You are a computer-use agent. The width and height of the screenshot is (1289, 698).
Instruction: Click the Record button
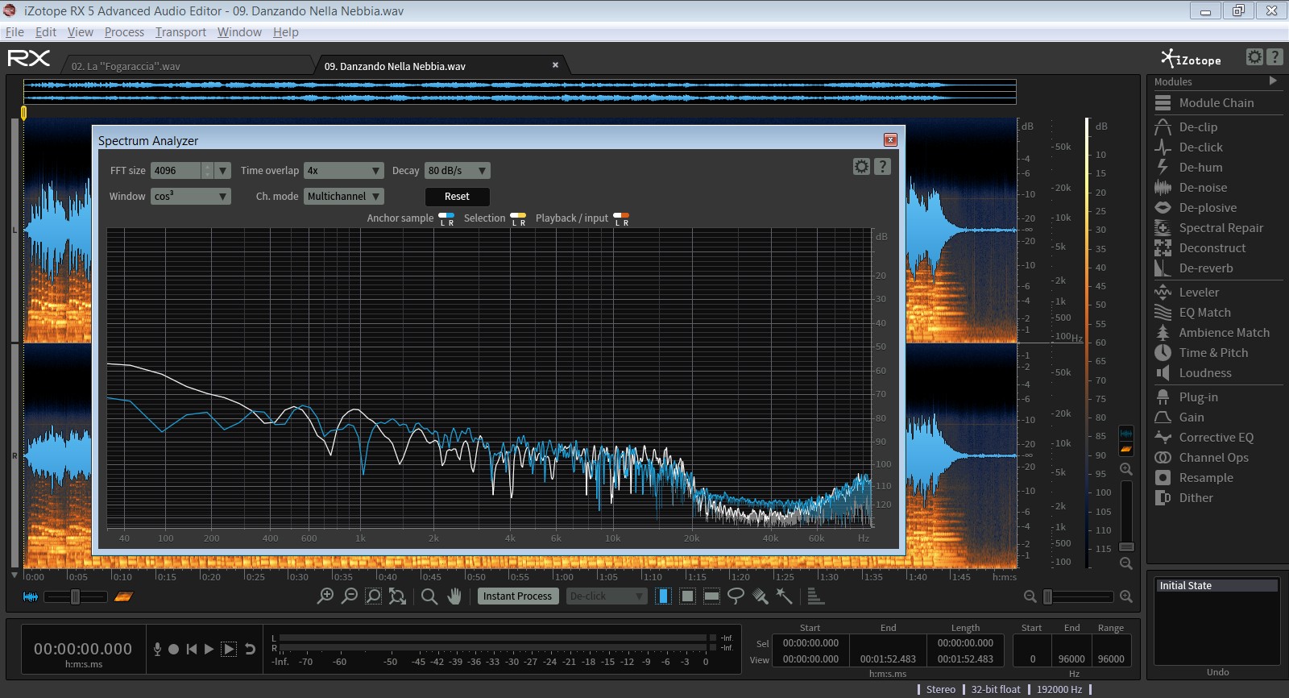(173, 649)
